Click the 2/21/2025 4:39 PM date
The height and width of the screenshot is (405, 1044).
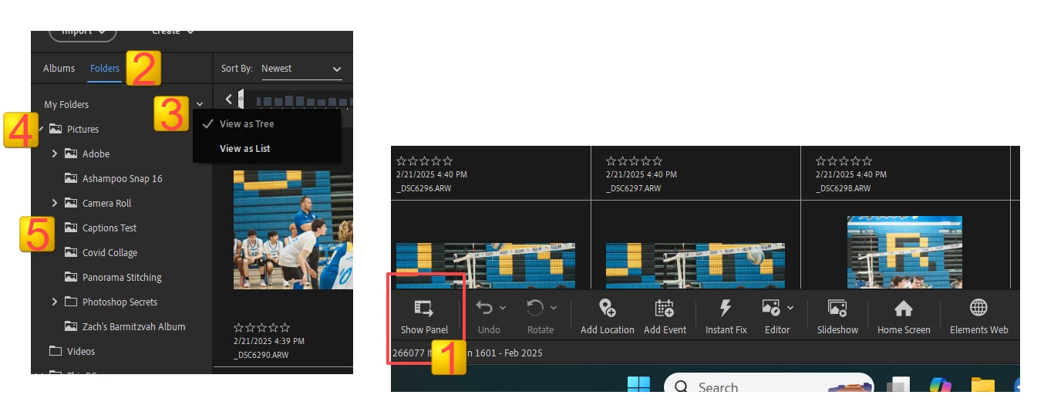point(268,341)
